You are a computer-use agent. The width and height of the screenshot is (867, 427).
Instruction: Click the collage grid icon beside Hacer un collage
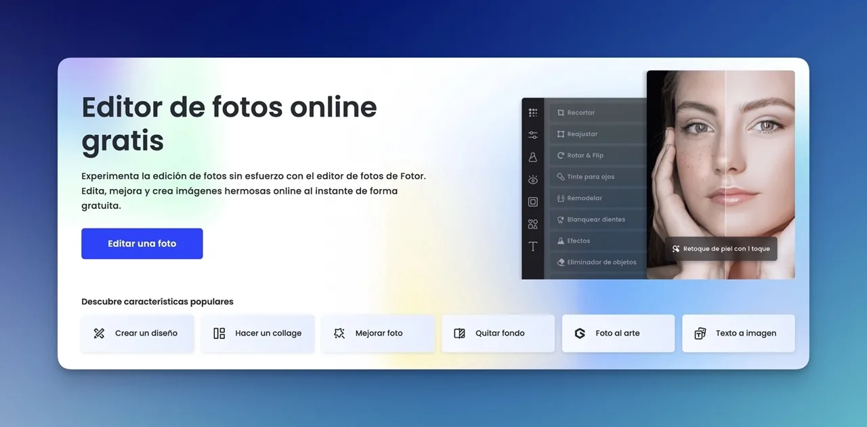pos(218,333)
